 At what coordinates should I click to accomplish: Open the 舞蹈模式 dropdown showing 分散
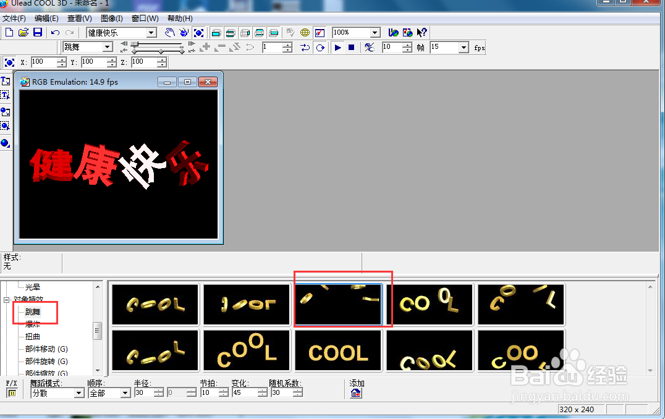(79, 394)
